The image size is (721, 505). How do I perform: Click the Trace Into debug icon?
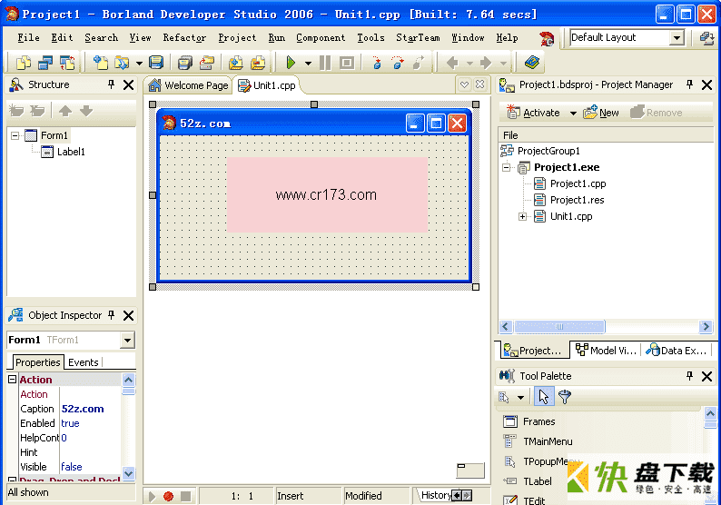377,62
